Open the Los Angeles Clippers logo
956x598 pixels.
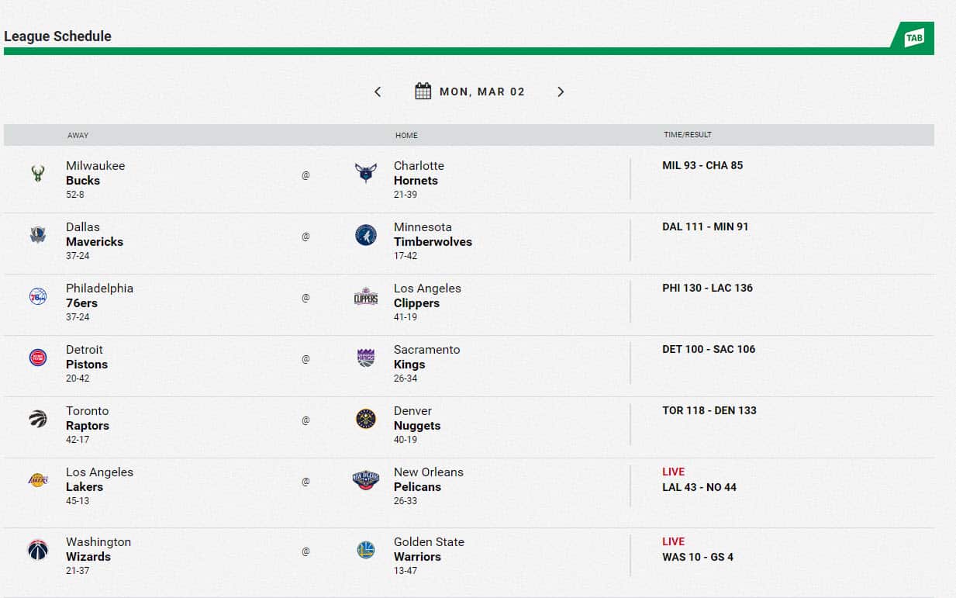click(x=366, y=296)
